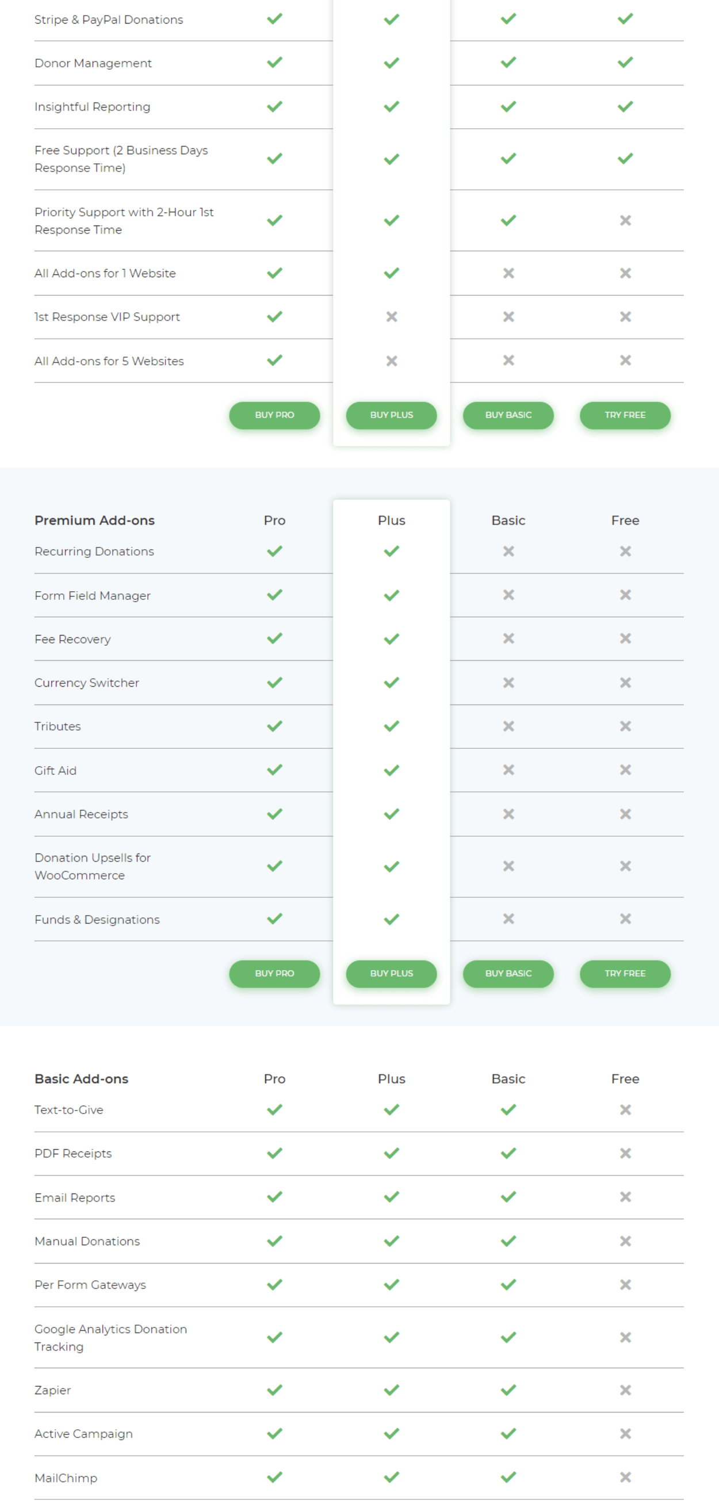Image resolution: width=719 pixels, height=1504 pixels.
Task: Click the upper TRY FREE button
Action: (x=625, y=415)
